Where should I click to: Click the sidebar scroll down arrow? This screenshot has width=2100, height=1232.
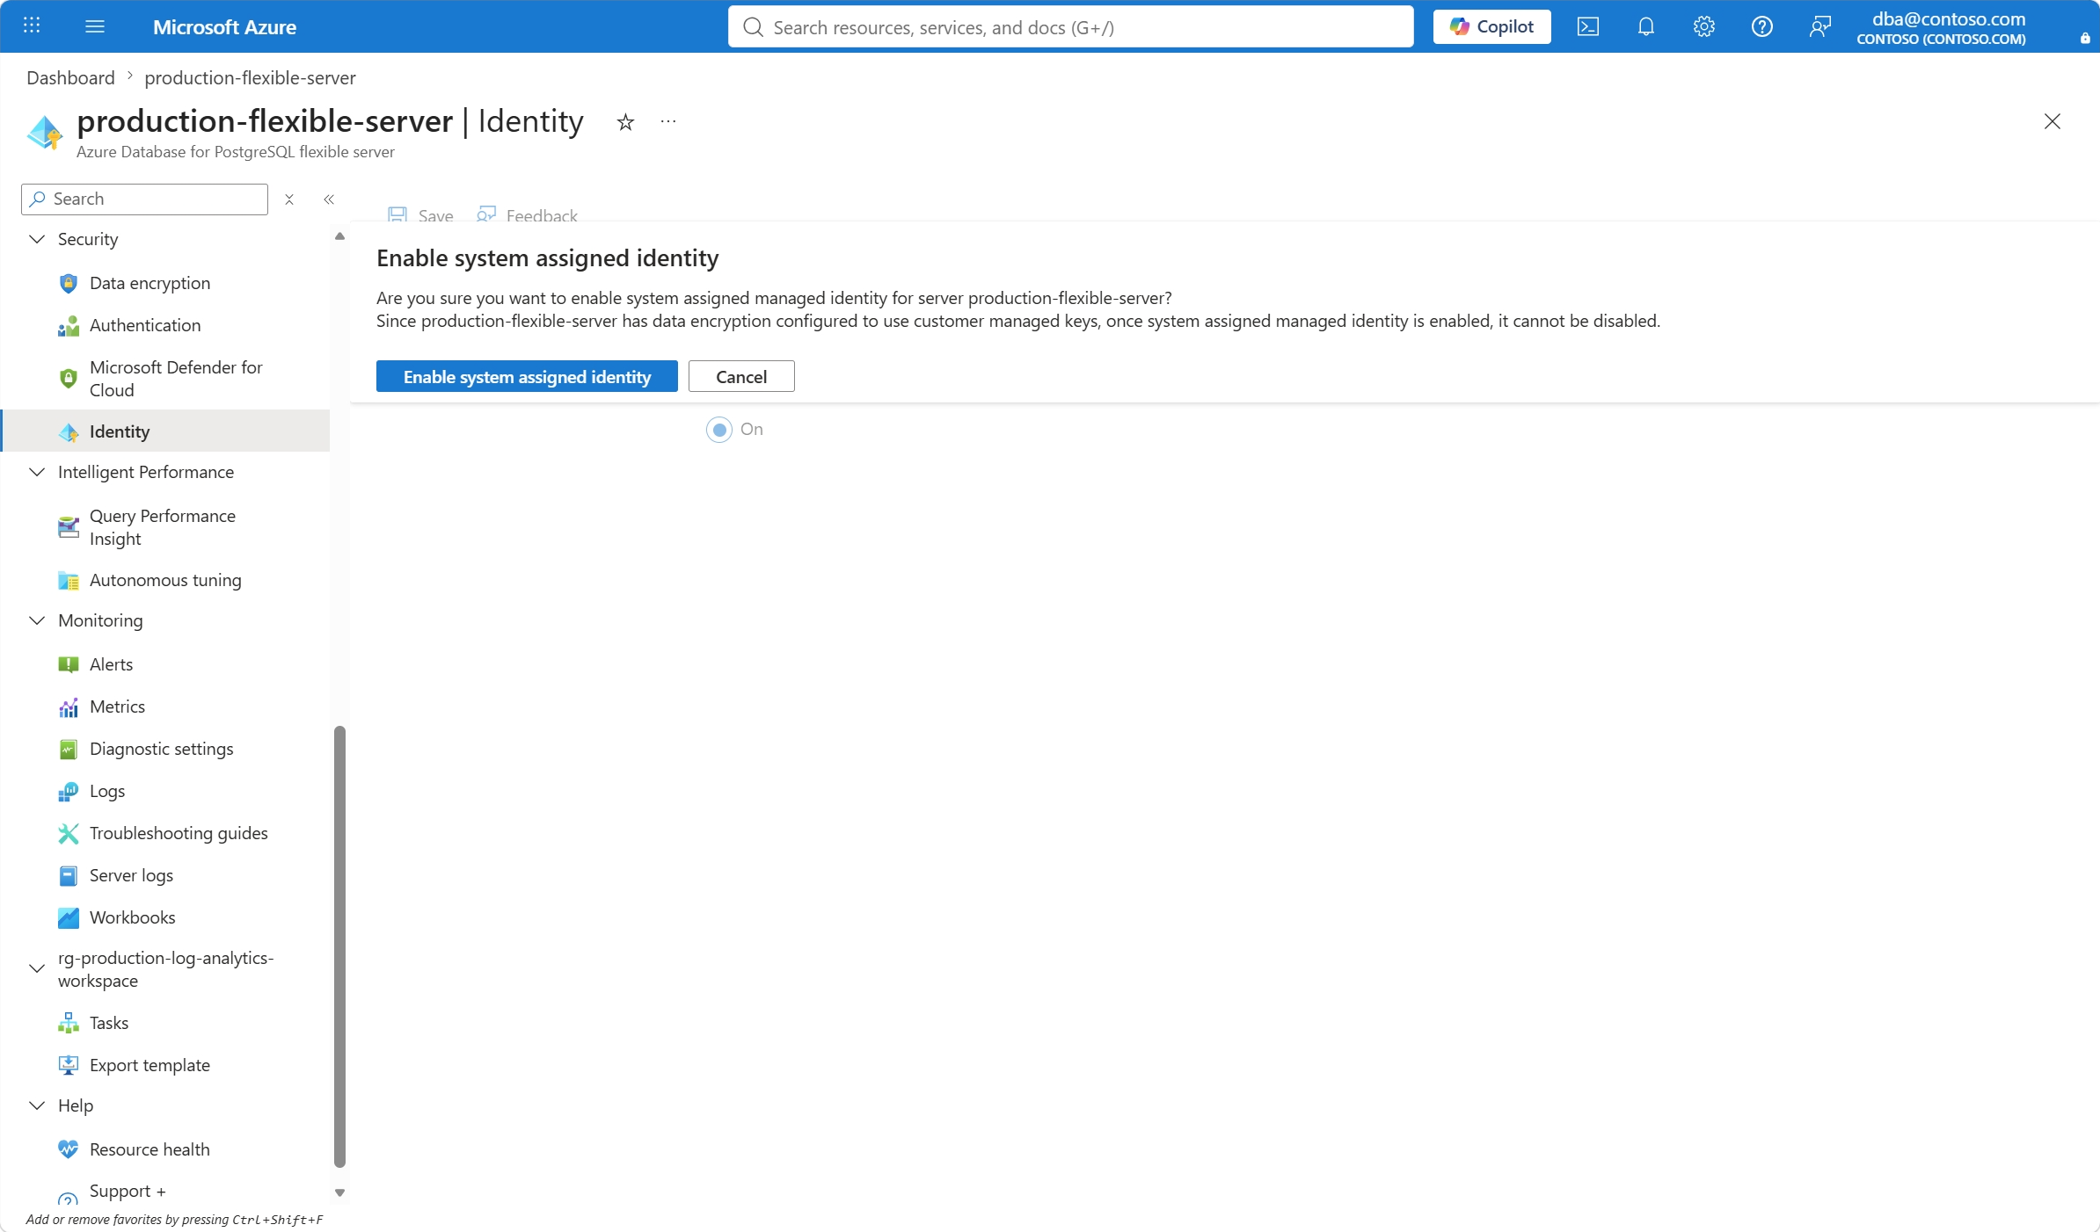pyautogui.click(x=339, y=1193)
